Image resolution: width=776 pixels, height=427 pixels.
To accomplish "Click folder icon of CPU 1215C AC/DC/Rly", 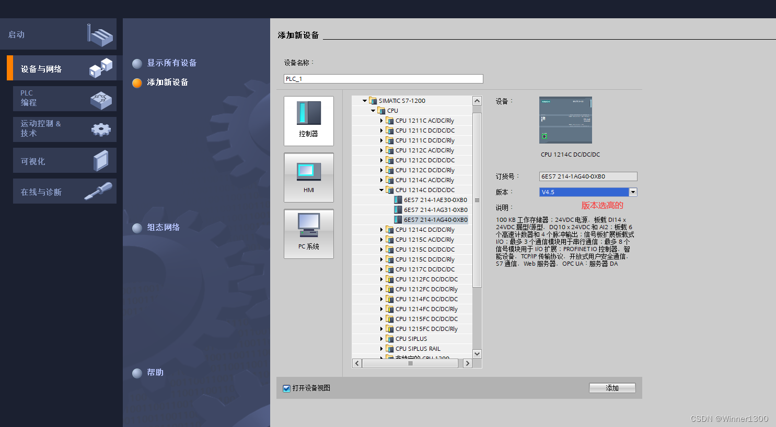I will coord(390,240).
